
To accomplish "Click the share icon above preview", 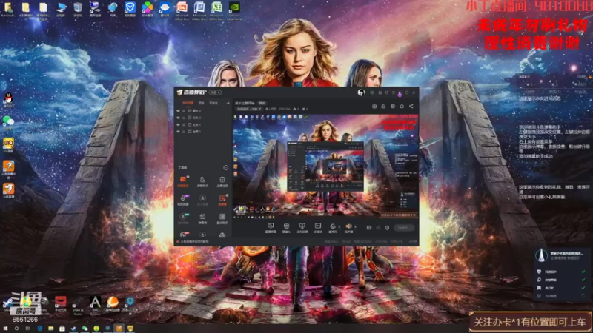I will click(411, 107).
